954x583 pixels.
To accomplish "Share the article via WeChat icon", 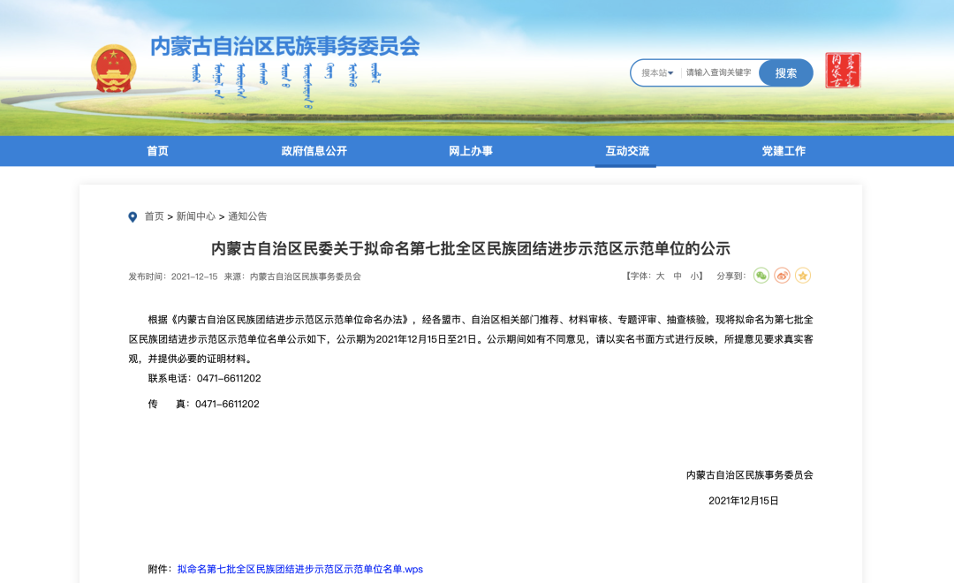I will 761,276.
